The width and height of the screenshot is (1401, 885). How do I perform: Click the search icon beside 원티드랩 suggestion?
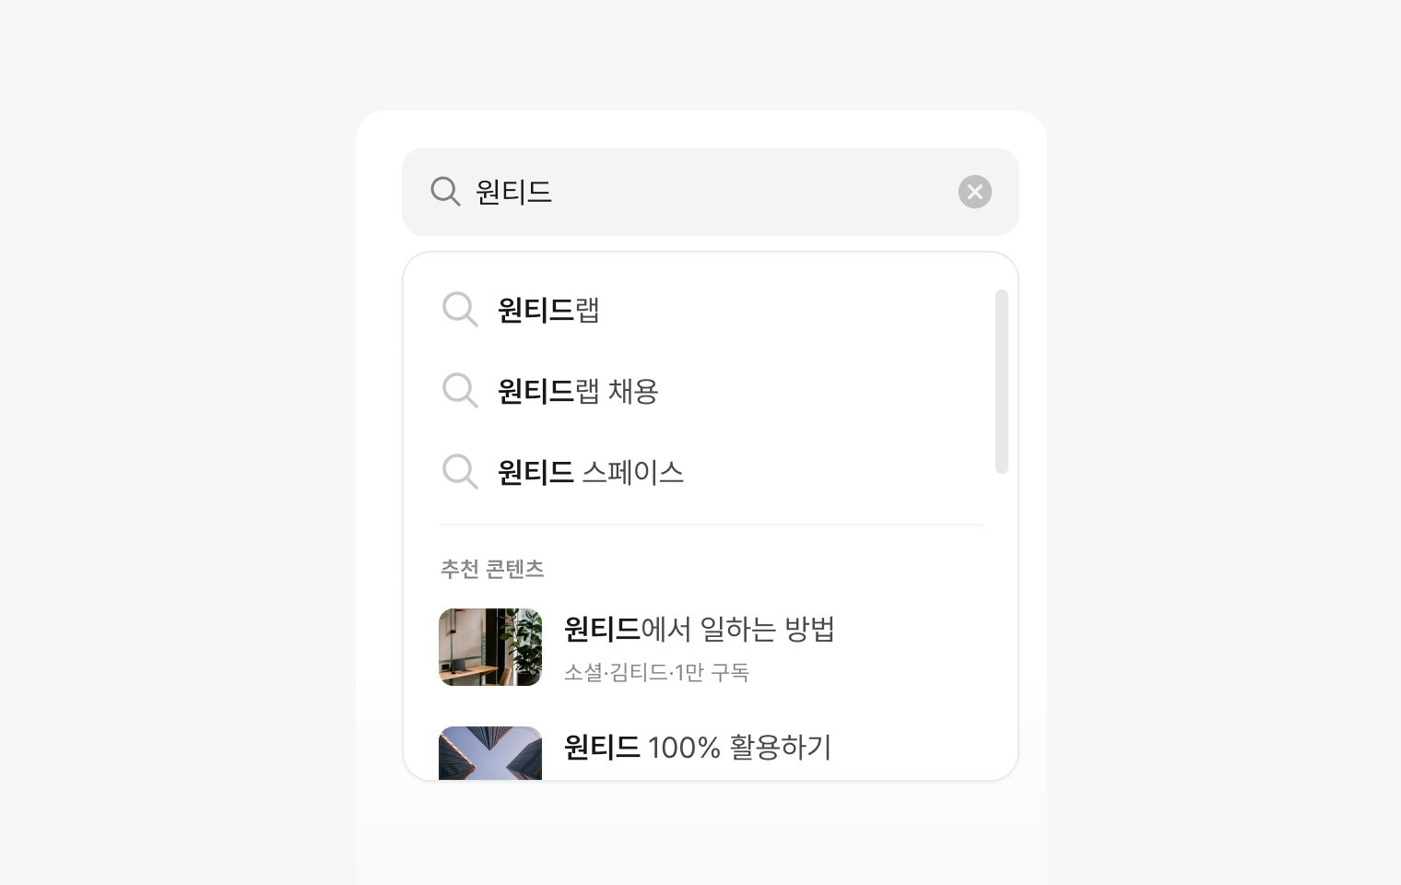tap(460, 310)
